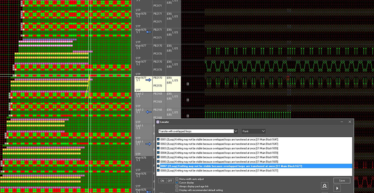Click PB2170 in the highlighted Main1677 S1 row
The height and width of the screenshot is (193, 374).
pyautogui.click(x=157, y=78)
